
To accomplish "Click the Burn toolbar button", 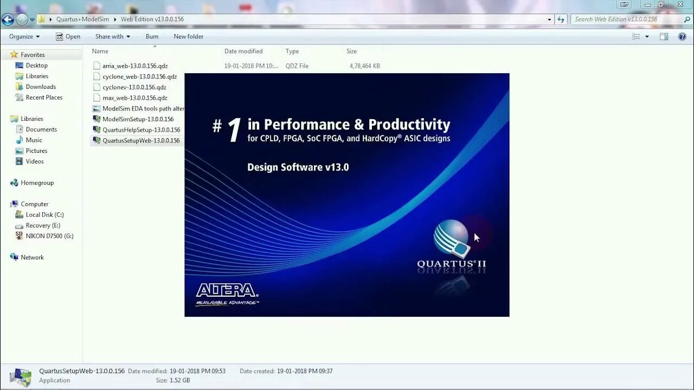I will coord(152,36).
